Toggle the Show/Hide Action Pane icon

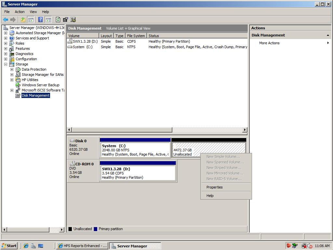(48, 20)
